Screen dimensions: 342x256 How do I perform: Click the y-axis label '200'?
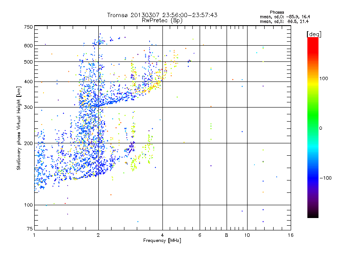(x=28, y=143)
